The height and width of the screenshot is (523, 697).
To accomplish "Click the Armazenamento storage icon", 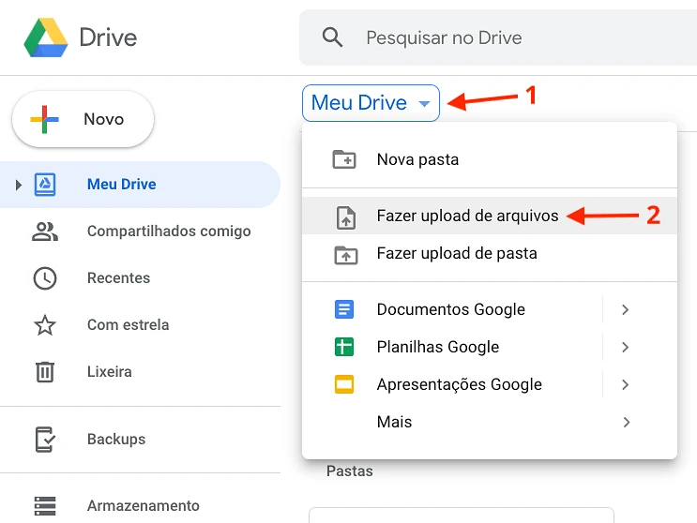I will tap(45, 506).
